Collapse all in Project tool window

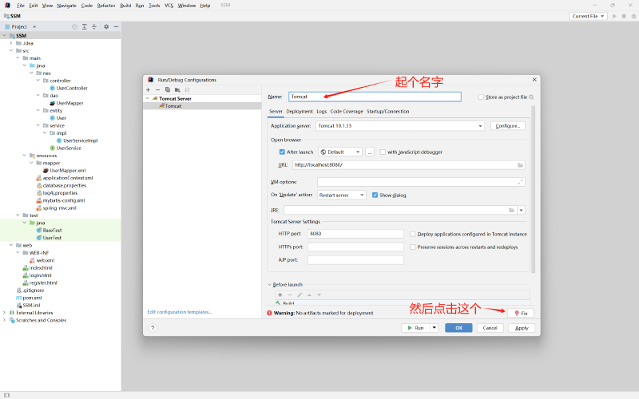pyautogui.click(x=94, y=26)
